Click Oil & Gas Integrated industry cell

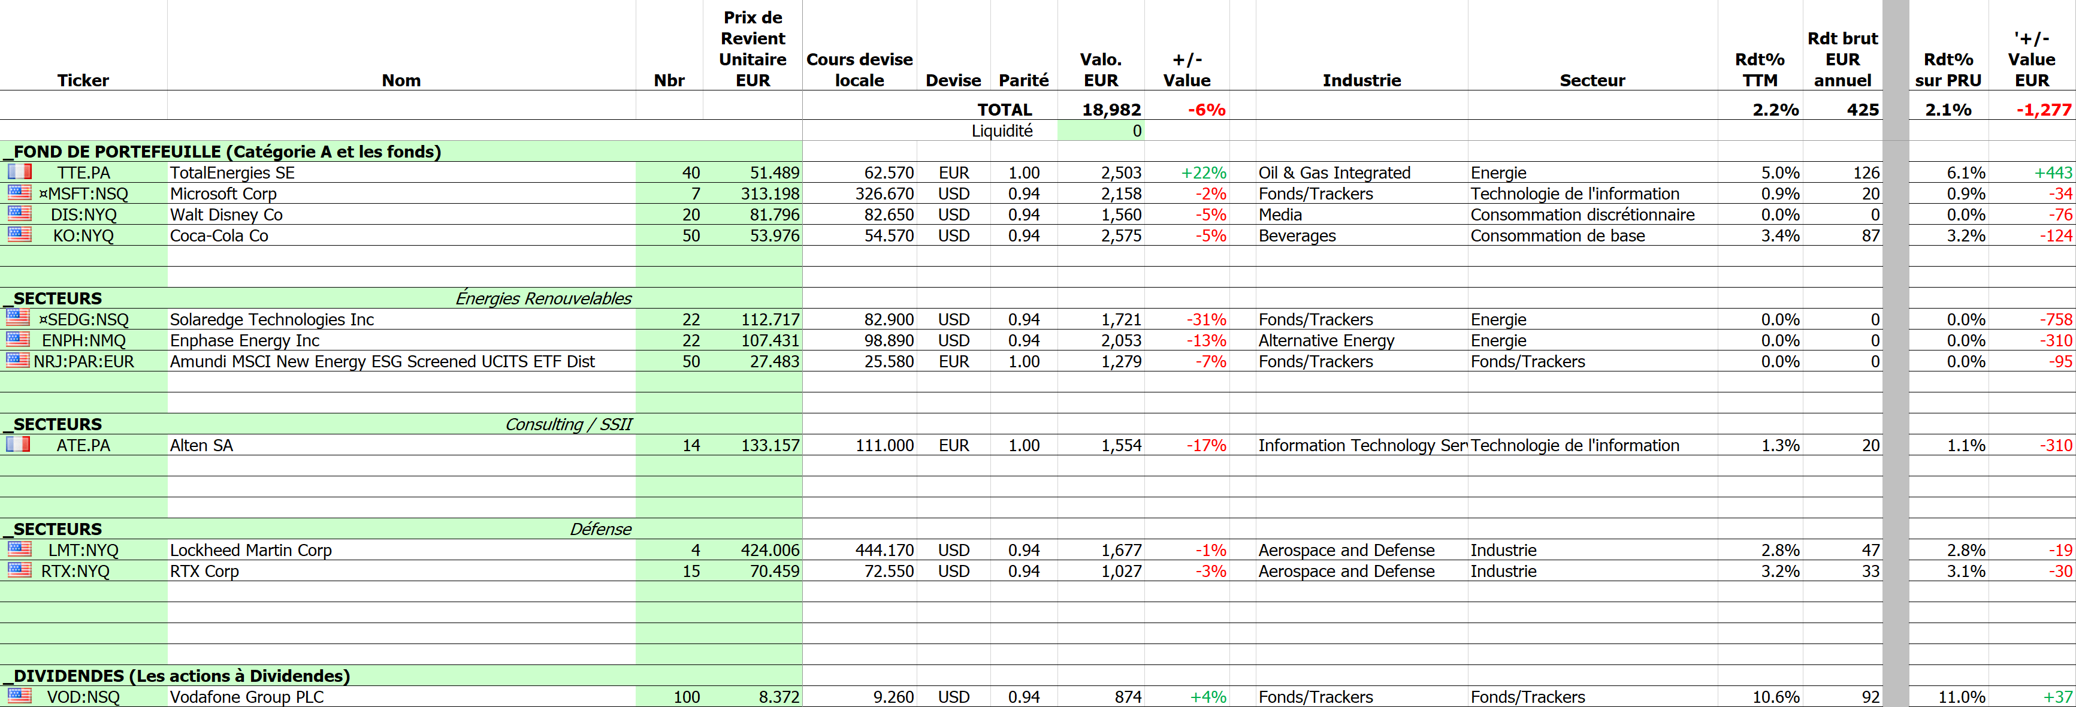[x=1361, y=172]
